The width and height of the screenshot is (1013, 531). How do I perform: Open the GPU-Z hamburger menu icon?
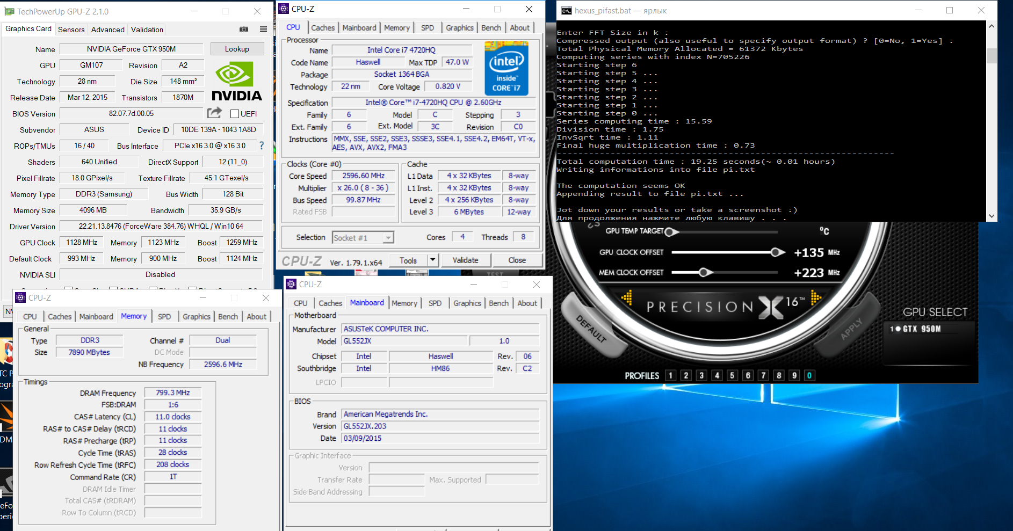pyautogui.click(x=263, y=29)
